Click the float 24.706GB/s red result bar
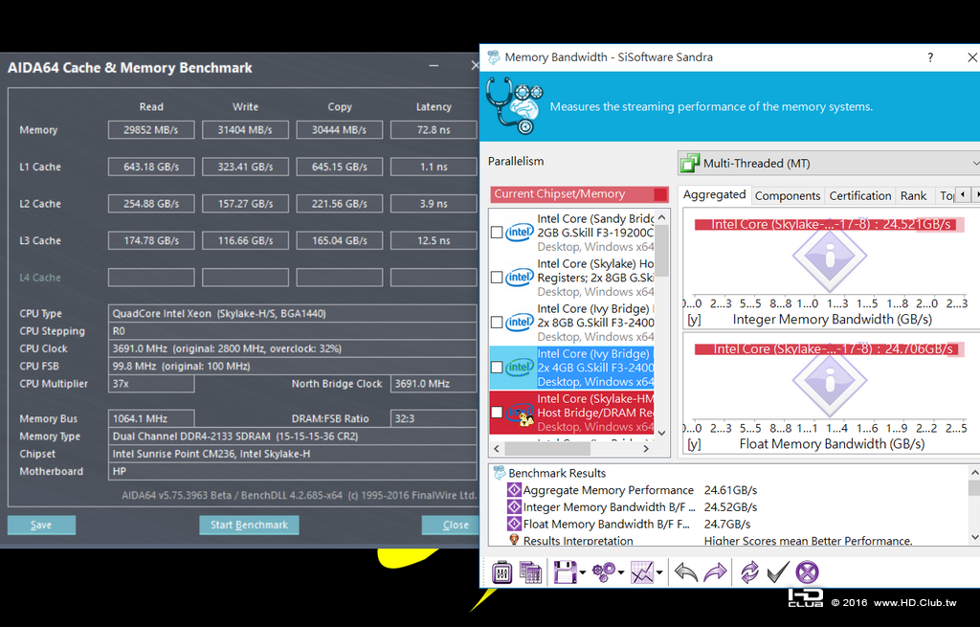This screenshot has height=627, width=980. coord(830,348)
